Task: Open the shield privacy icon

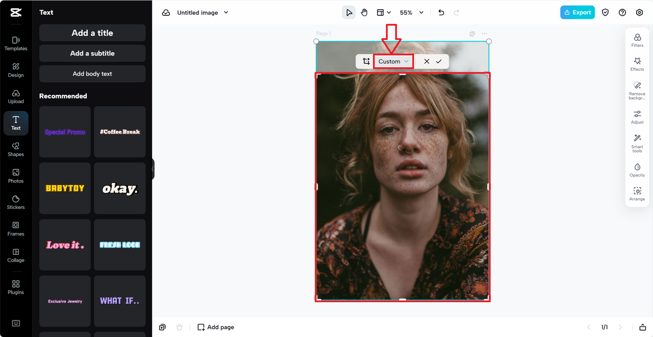Action: (606, 13)
